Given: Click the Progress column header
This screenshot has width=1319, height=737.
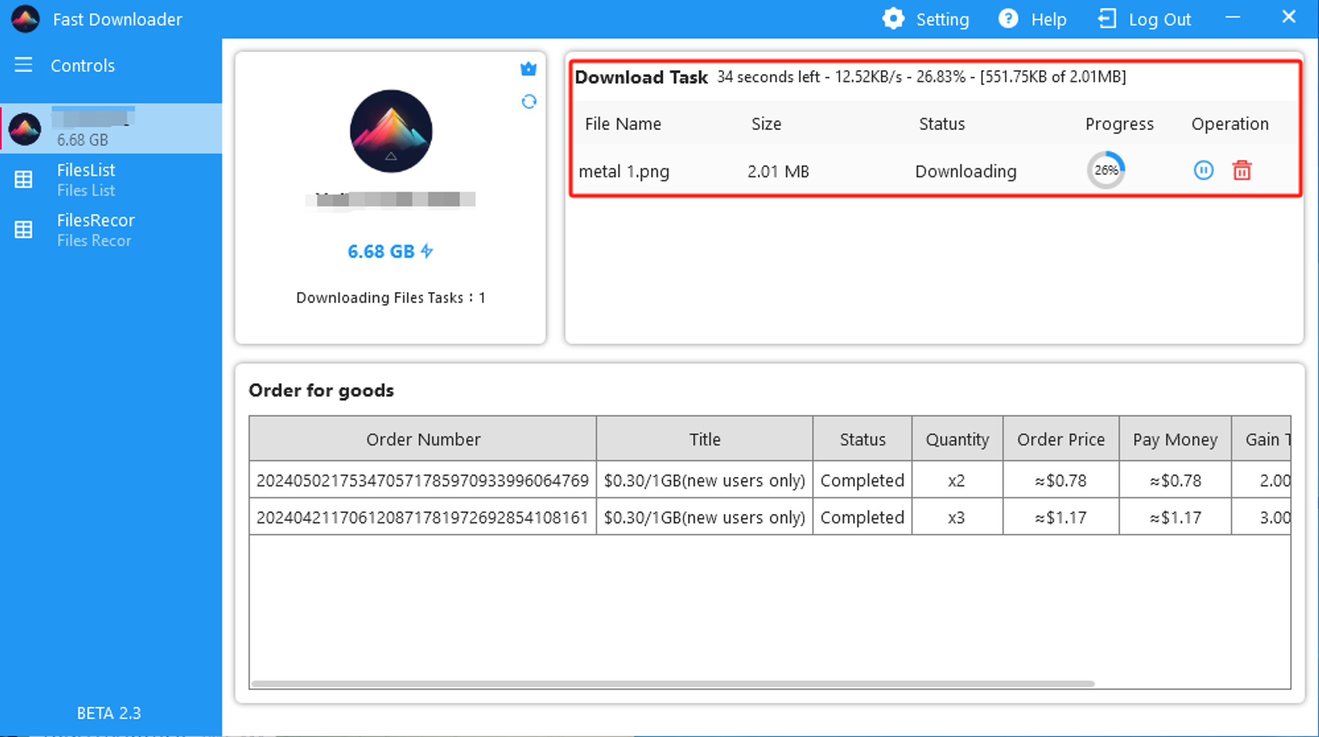Looking at the screenshot, I should (x=1119, y=123).
